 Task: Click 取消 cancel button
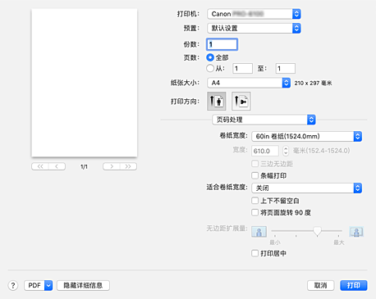point(320,285)
